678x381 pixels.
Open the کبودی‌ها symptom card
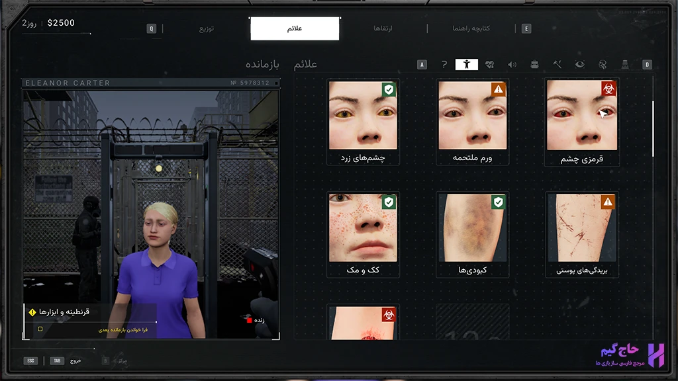[472, 234]
